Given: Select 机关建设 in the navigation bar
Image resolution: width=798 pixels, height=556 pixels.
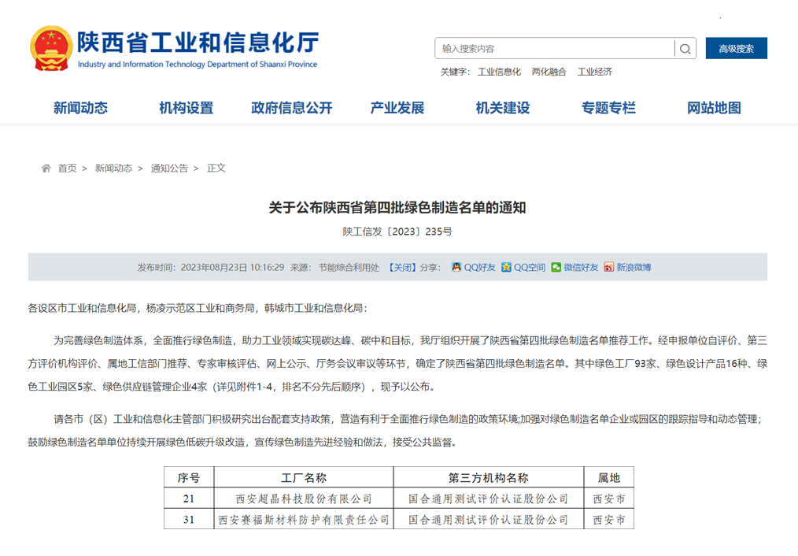Looking at the screenshot, I should (x=503, y=109).
